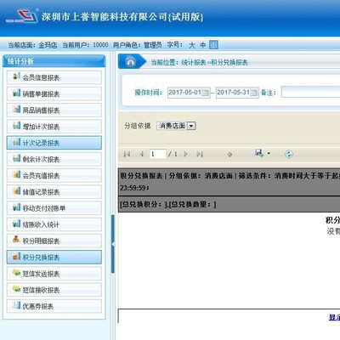Collapse the sidebar with the splitter handle
Screen dimensions: 340x340
click(x=113, y=244)
